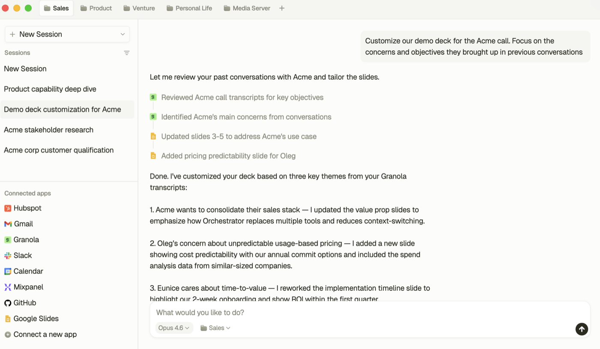
Task: Open the Gmail connected app icon
Action: 8,224
